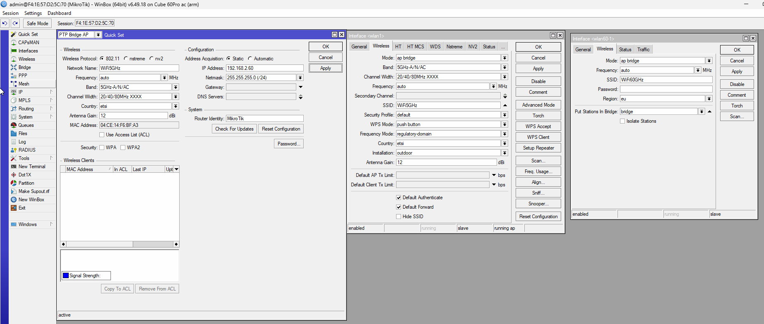
Task: Click Check For Updates button
Action: (x=234, y=129)
